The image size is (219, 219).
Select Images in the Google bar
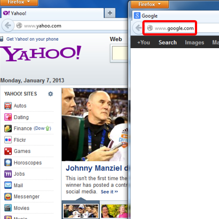(x=194, y=42)
